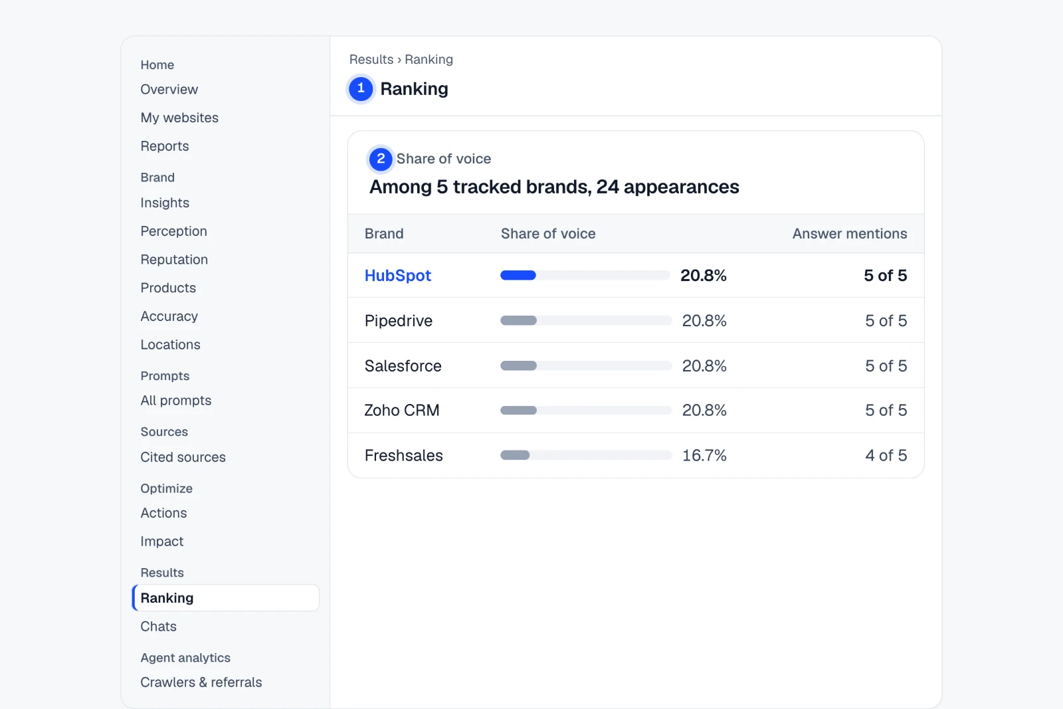Select the Zoho CRM brand name
The height and width of the screenshot is (709, 1063).
pyautogui.click(x=402, y=411)
